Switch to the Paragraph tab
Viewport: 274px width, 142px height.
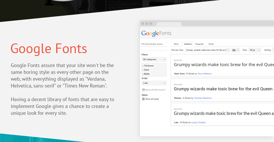[x=199, y=44]
